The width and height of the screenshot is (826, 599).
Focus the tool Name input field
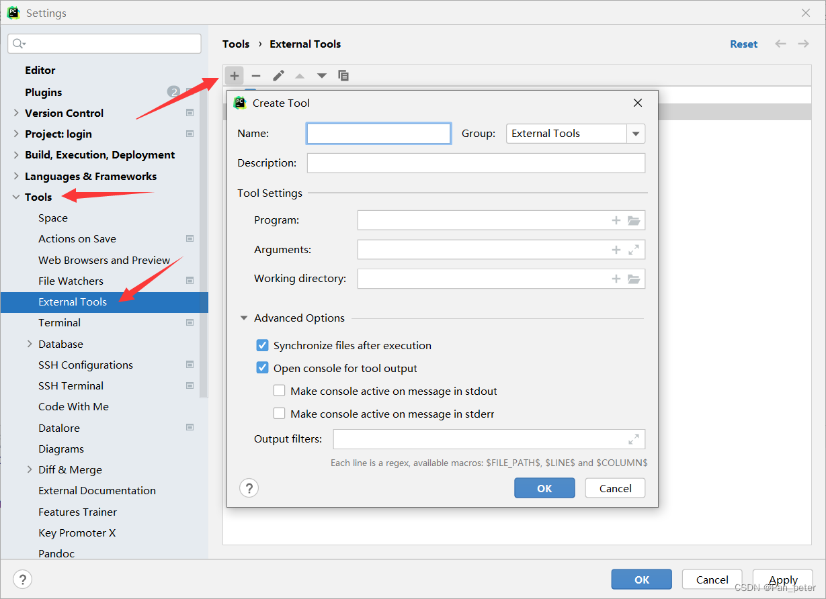(378, 134)
